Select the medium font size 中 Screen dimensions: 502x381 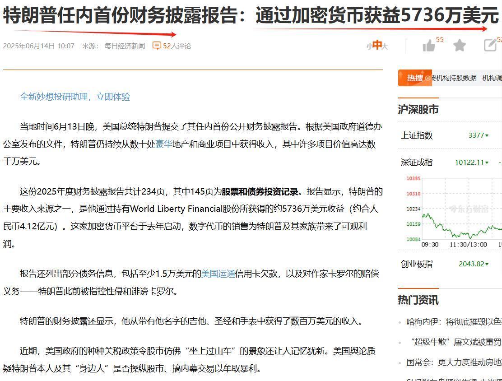(x=377, y=45)
